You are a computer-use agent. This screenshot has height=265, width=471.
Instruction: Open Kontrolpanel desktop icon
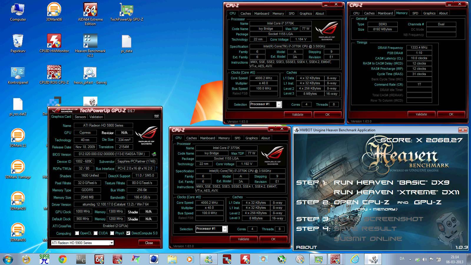(x=18, y=75)
